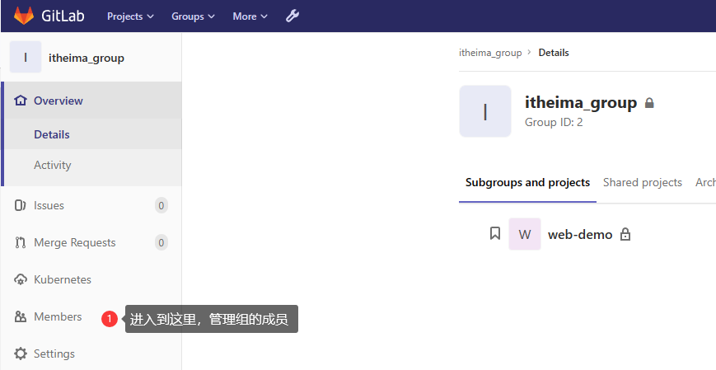Open the Groups dropdown menu

click(193, 16)
